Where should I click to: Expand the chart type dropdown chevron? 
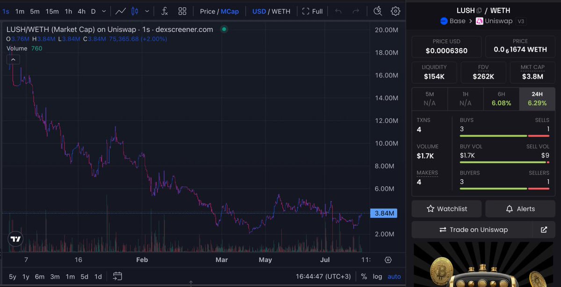pyautogui.click(x=147, y=11)
